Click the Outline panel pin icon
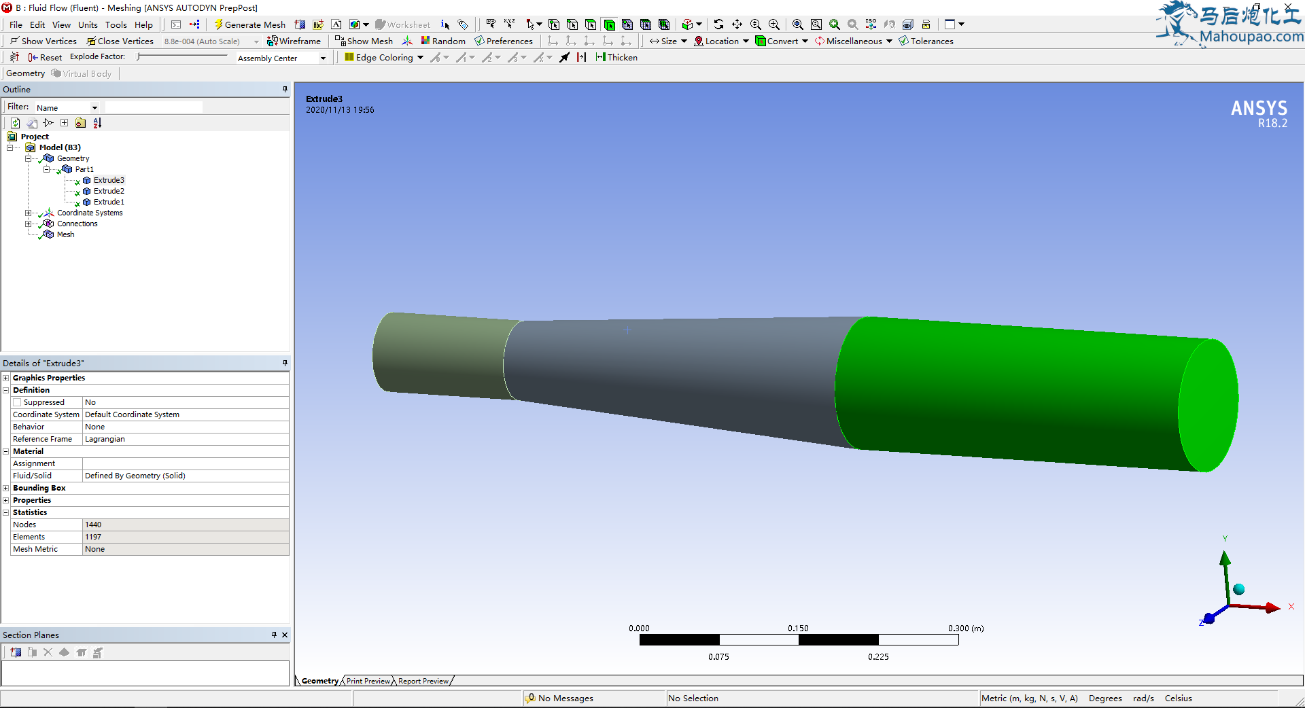Screen dimensions: 1305x708 coord(285,89)
